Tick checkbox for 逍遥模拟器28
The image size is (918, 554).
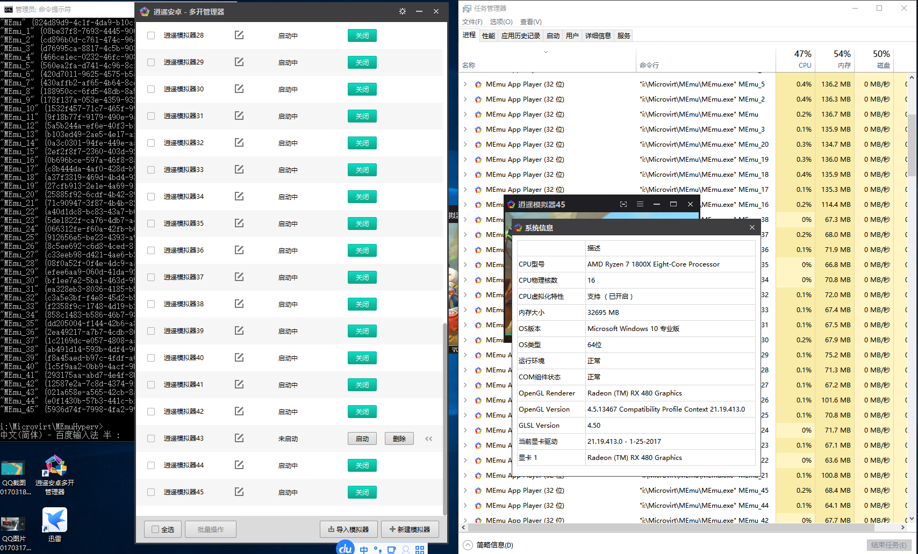[x=151, y=35]
